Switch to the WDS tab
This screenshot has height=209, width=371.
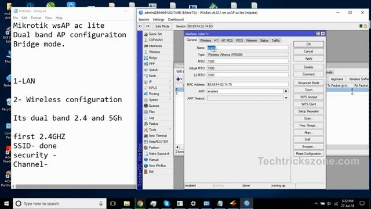(x=239, y=41)
